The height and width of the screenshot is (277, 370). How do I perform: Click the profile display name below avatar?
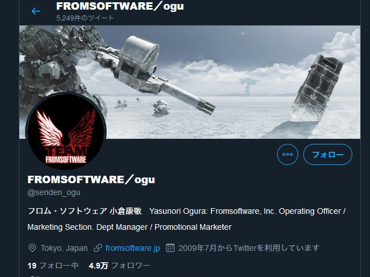[91, 180]
